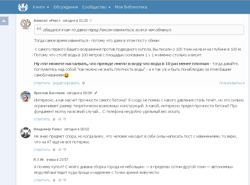Thumbs down Владимир Ральт's comment
The height and width of the screenshot is (185, 250).
coord(65,150)
